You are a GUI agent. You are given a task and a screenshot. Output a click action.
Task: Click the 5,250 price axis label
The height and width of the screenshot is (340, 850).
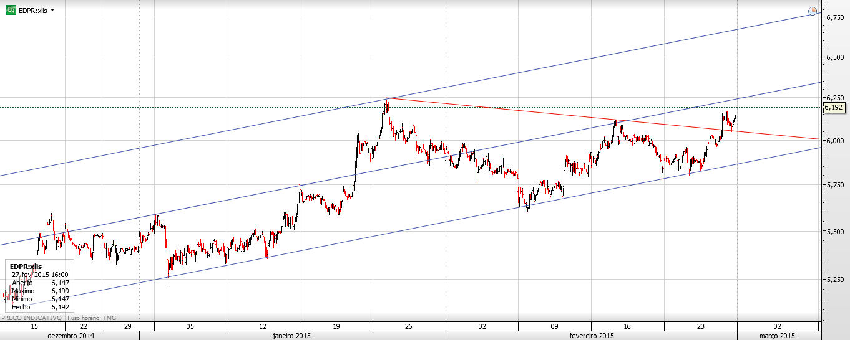pos(834,280)
